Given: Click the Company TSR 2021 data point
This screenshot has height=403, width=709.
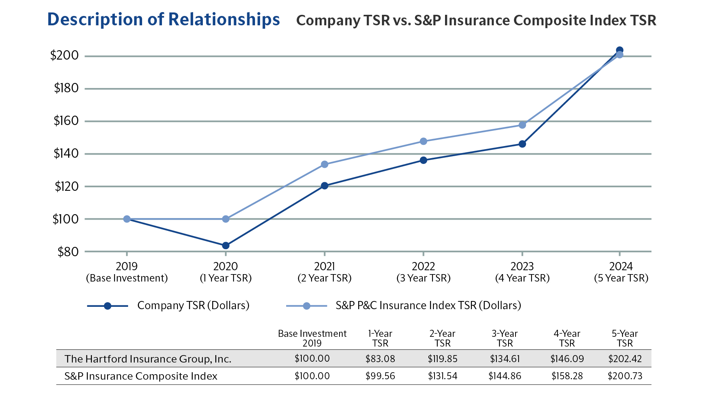Looking at the screenshot, I should tap(324, 186).
